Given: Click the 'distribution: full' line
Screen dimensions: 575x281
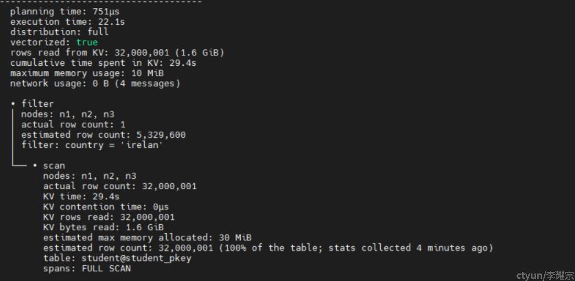Looking at the screenshot, I should (x=60, y=32).
